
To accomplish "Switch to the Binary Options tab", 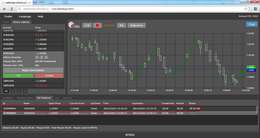I will coord(21,22).
